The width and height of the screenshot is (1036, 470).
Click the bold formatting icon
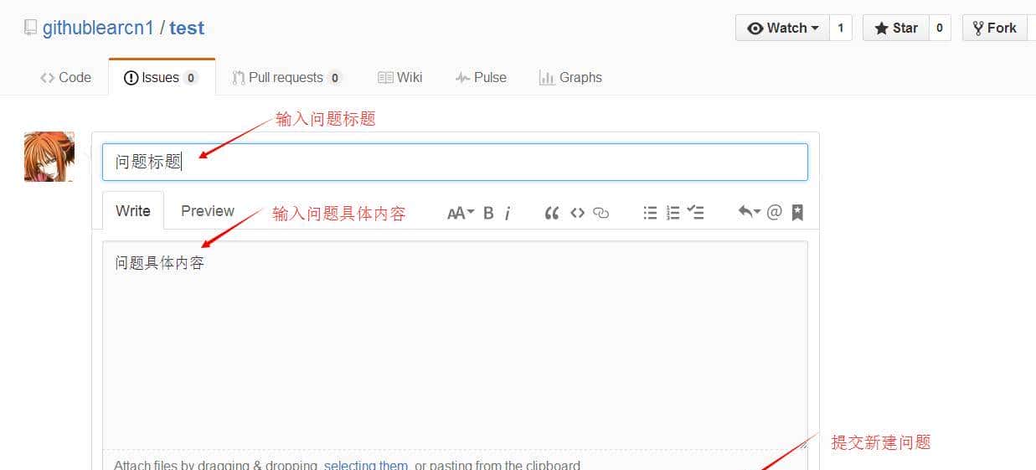tap(488, 213)
